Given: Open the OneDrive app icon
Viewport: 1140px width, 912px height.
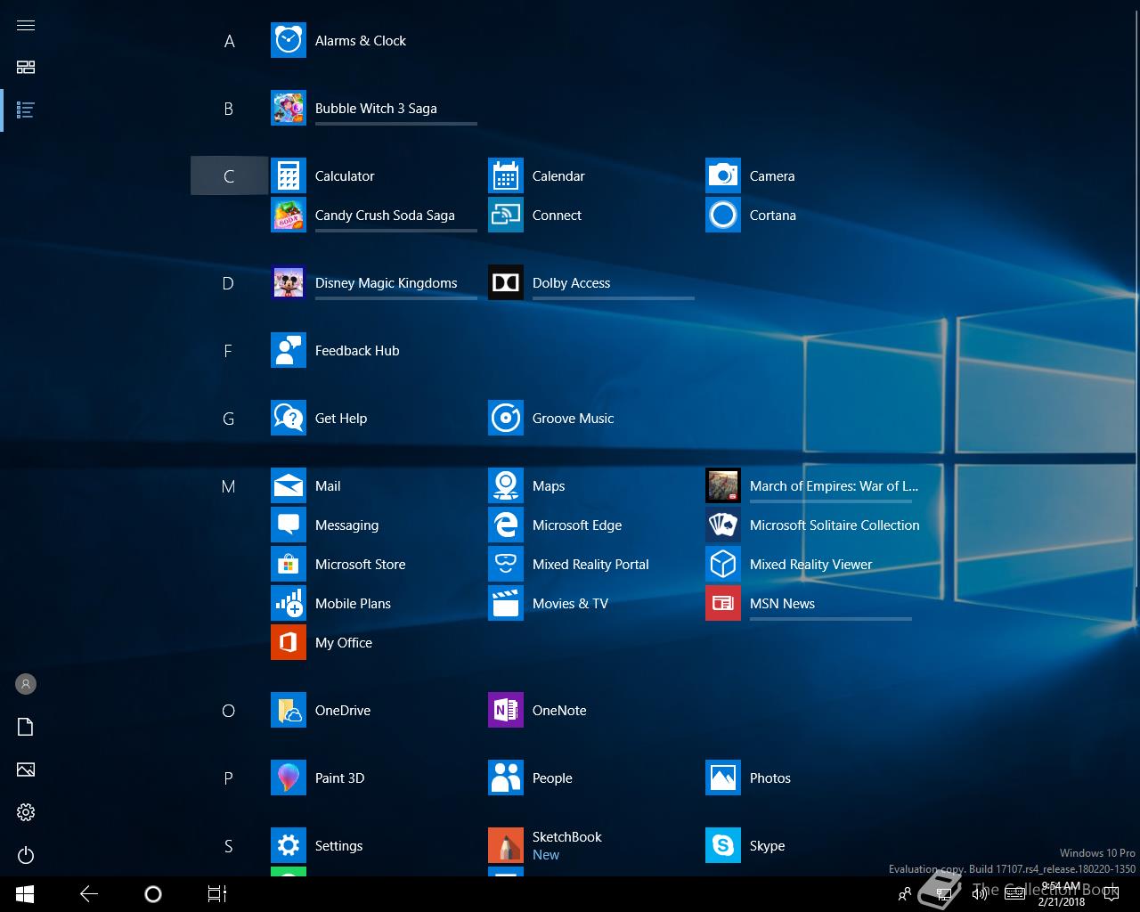Looking at the screenshot, I should click(x=289, y=711).
